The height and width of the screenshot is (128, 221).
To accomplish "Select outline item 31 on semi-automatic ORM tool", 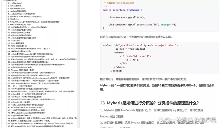I will pyautogui.click(x=34, y=83).
